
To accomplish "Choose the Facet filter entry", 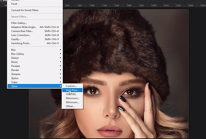I will [35, 4].
